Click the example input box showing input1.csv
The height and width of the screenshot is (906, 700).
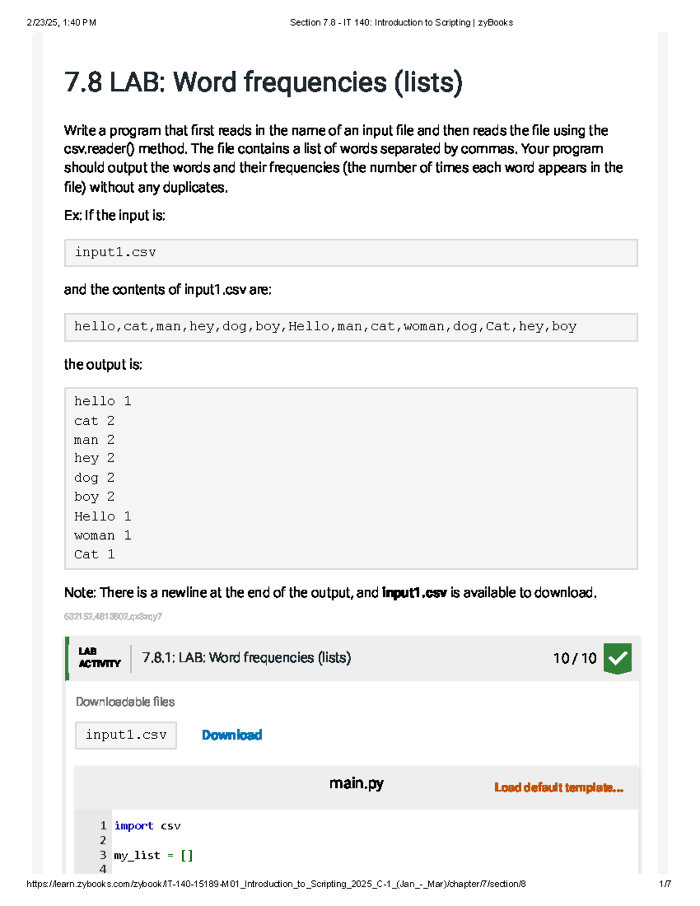(351, 253)
